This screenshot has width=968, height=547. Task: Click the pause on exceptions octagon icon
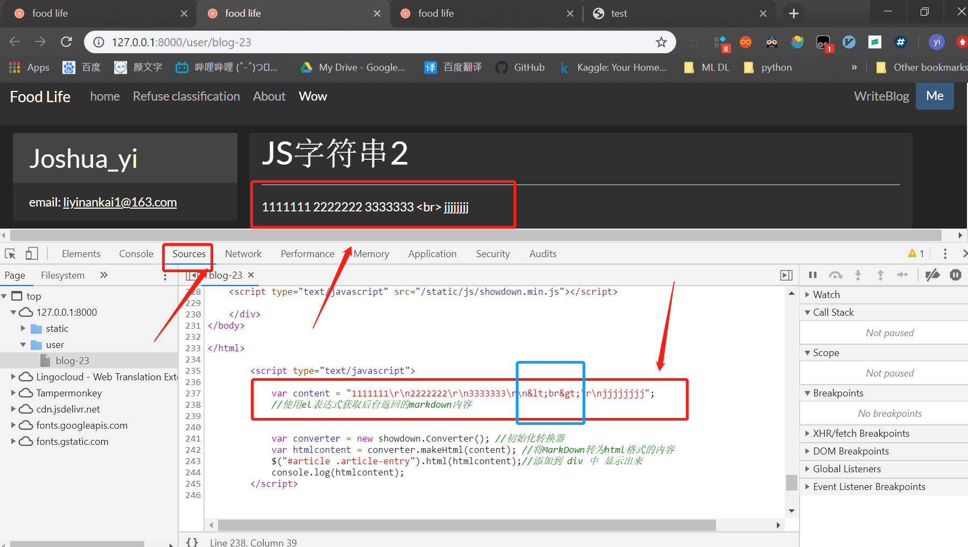click(x=956, y=275)
